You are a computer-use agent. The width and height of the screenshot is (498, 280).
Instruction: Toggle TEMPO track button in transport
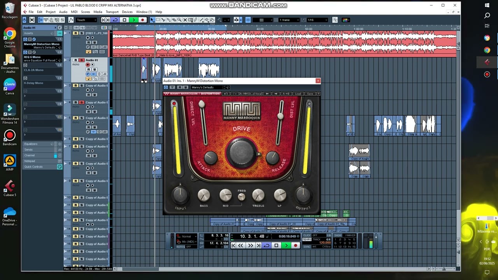tap(307, 239)
